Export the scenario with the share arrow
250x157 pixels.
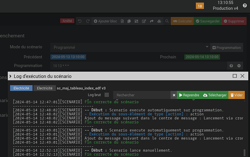(x=151, y=21)
